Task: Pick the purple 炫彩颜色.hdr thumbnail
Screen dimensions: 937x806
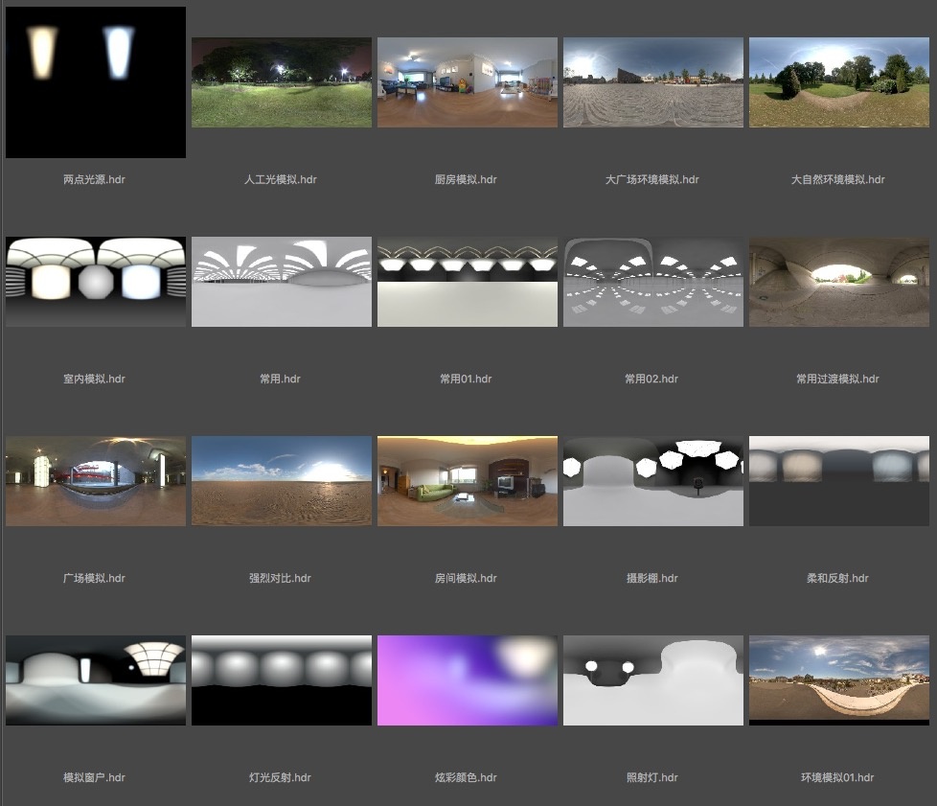Action: [x=468, y=680]
